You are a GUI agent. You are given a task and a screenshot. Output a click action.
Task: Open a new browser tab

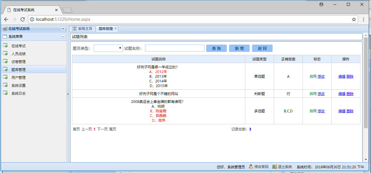coord(67,10)
